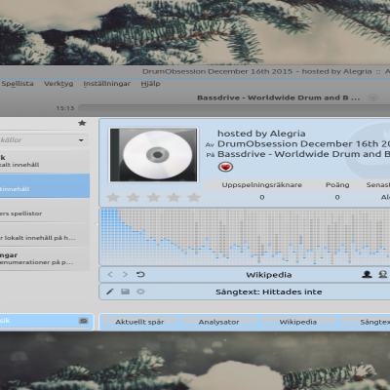390x390 pixels.
Task: Click the Wikipedia applet title
Action: coord(269,275)
